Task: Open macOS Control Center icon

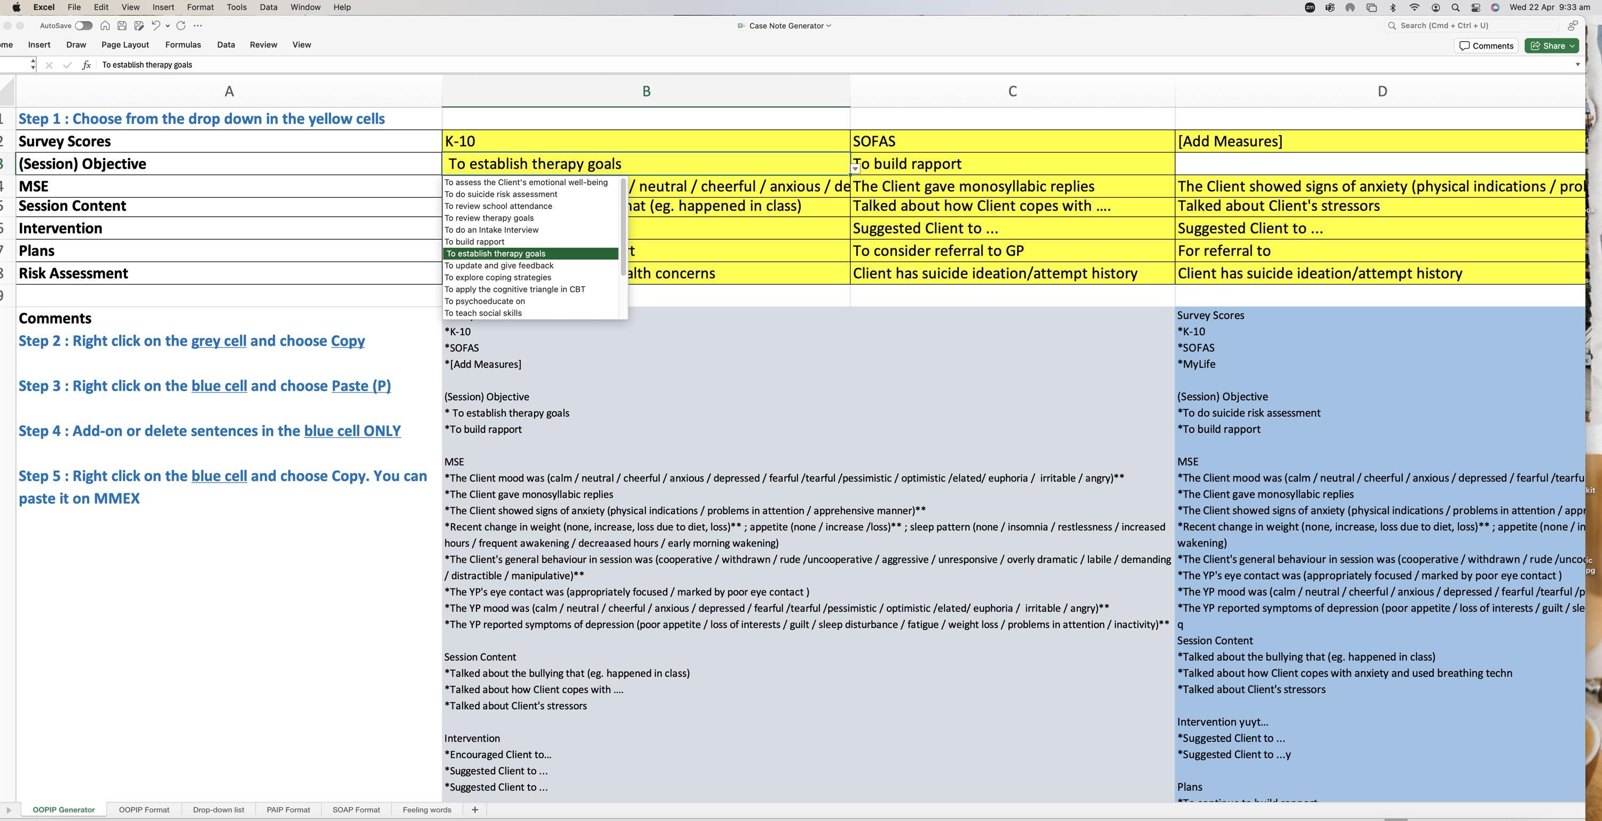Action: tap(1475, 7)
